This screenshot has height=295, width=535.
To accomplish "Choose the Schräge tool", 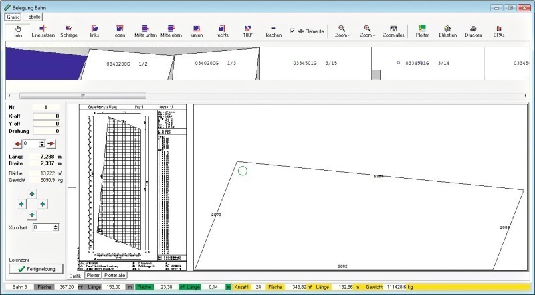I will [69, 31].
